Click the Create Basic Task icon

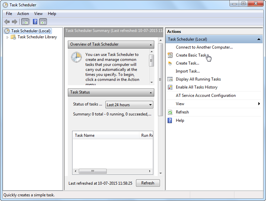coord(170,55)
